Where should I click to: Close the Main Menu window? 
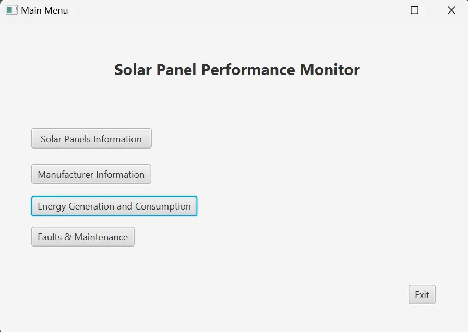click(x=451, y=10)
